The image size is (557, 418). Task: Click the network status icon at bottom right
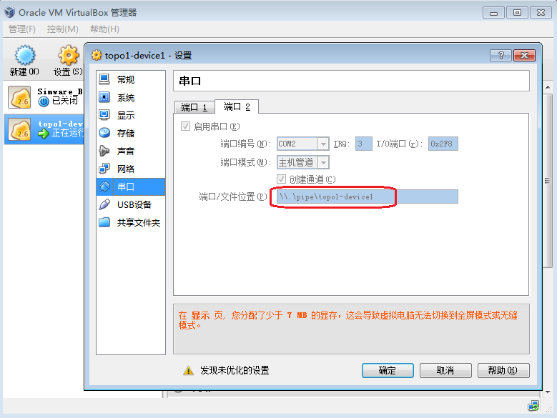533,406
